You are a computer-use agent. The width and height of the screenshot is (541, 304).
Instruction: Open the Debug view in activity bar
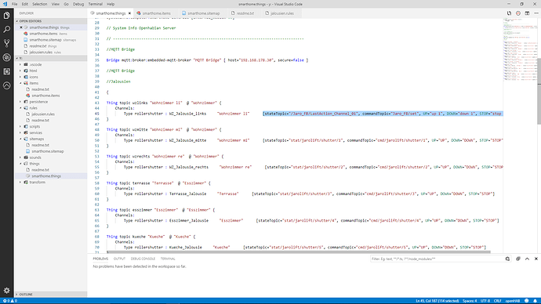coord(6,57)
